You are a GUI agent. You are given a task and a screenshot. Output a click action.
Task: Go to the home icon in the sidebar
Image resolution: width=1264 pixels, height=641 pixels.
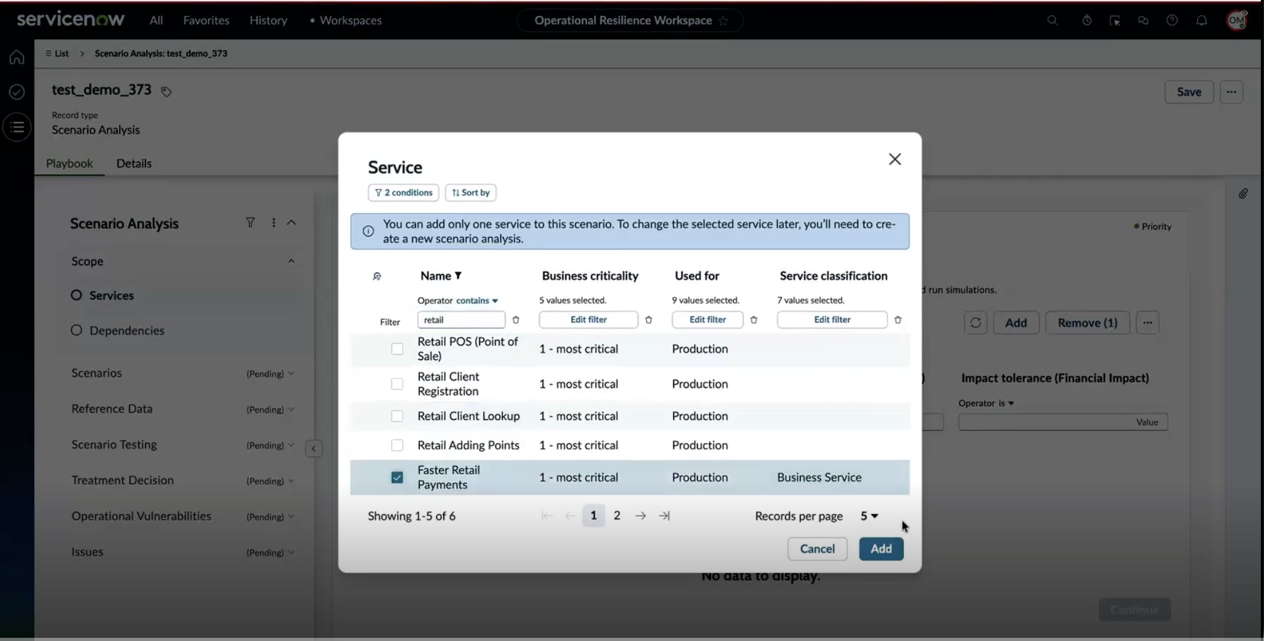tap(17, 57)
